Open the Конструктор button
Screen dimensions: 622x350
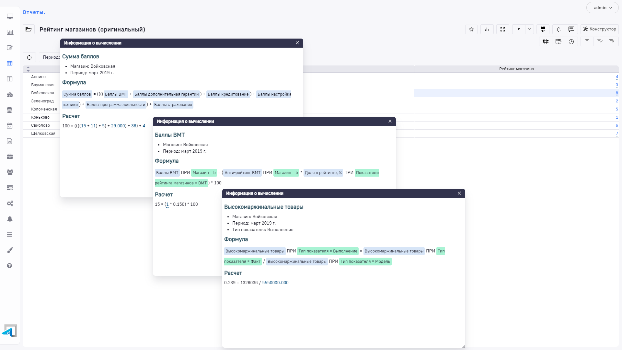[599, 29]
